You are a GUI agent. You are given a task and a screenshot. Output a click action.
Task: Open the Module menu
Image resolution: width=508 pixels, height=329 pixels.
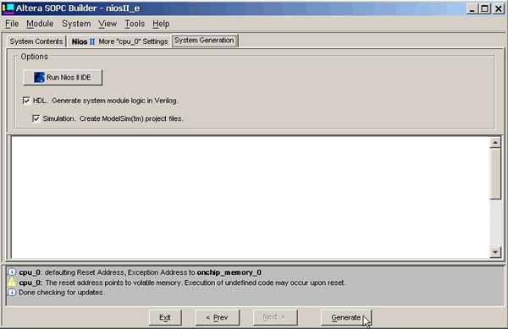click(40, 24)
